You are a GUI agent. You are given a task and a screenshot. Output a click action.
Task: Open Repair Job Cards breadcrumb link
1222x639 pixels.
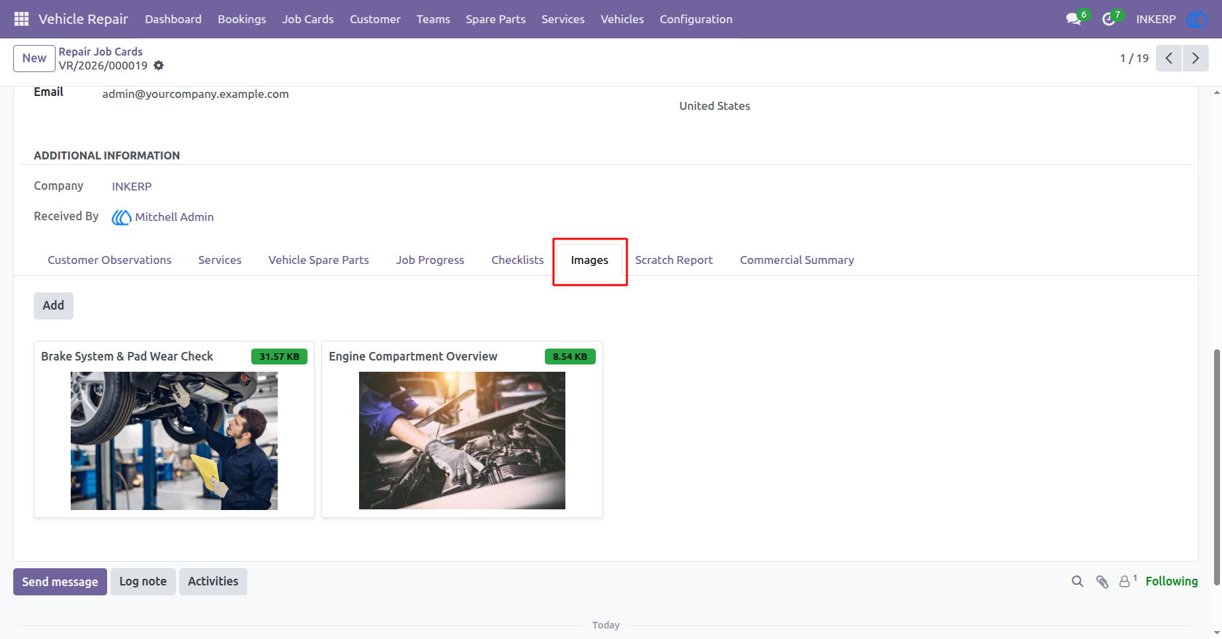pos(101,52)
